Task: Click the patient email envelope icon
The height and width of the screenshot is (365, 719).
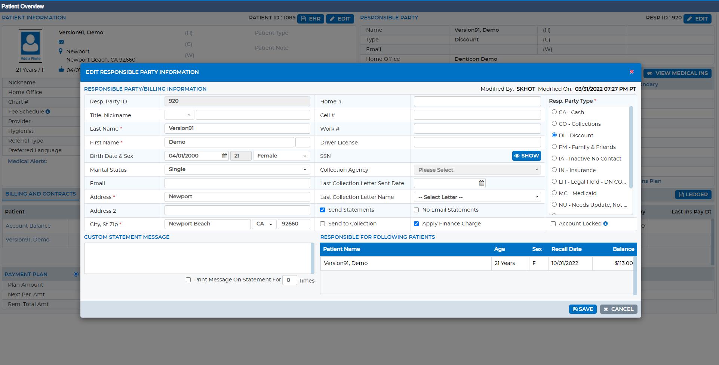Action: pyautogui.click(x=61, y=42)
